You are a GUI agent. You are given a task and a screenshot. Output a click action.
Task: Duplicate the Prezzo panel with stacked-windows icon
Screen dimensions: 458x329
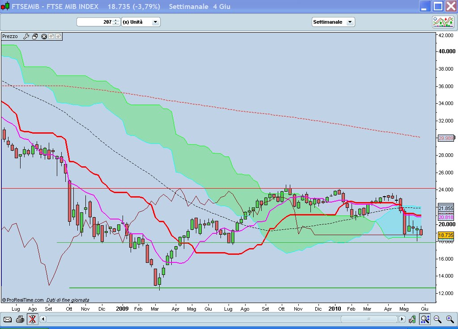(35, 37)
